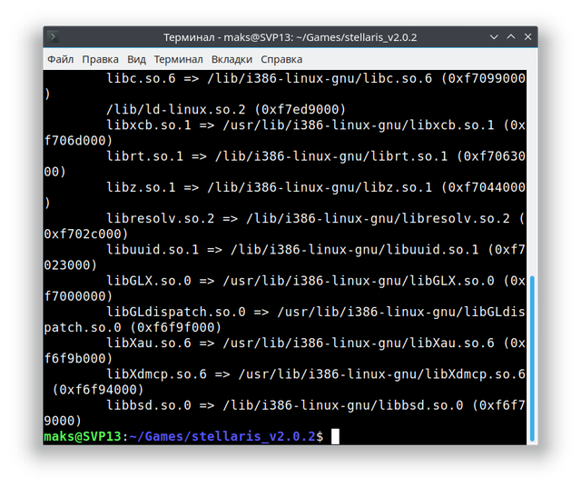
Task: Click the libGLdispatch.so.0 output line
Action: 316,312
